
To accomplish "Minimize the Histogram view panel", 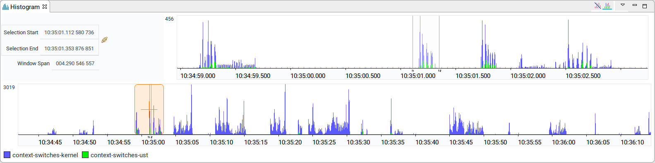I will click(x=635, y=5).
